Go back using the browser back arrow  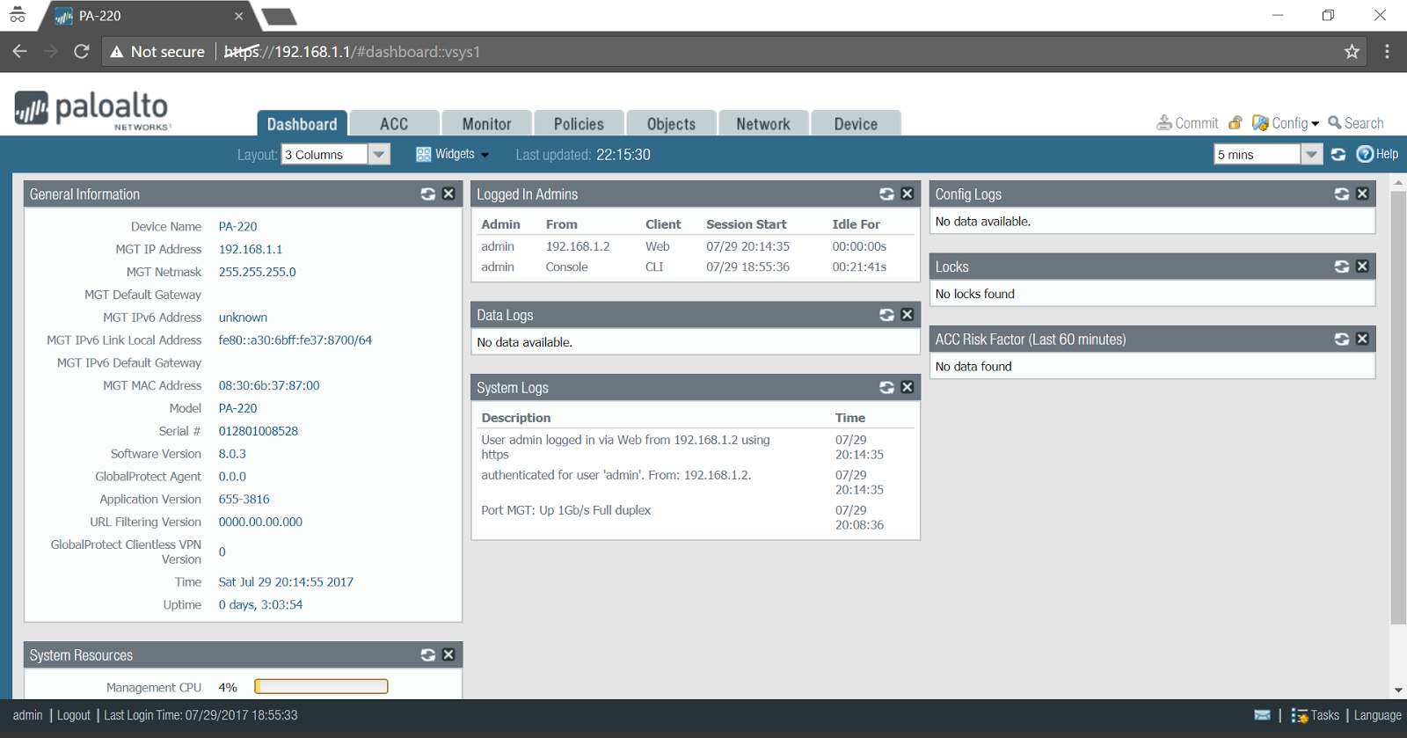(x=19, y=51)
